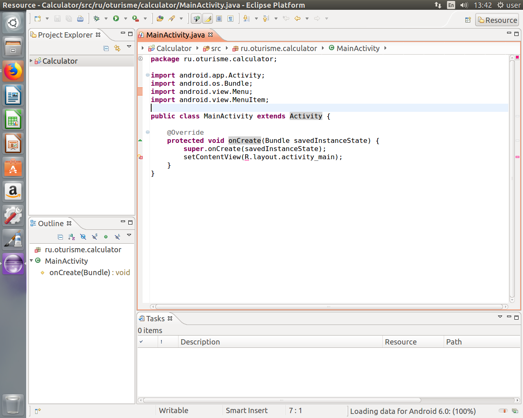The height and width of the screenshot is (418, 523).
Task: Click the Open Perspective icon
Action: (468, 20)
